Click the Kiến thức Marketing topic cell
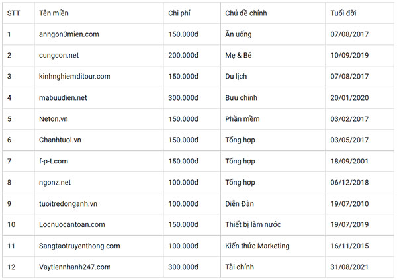Screen dimensions: 397x280 pos(257,246)
